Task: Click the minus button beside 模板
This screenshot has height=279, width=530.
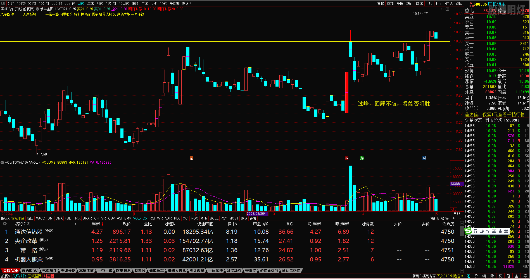Action: click(460, 218)
